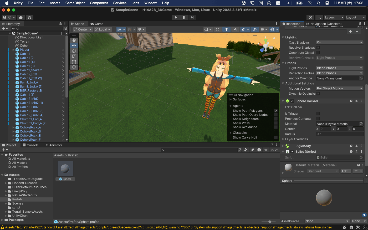Toggle grid snapping icon in Scene toolbar
Screen dimensions: 368x230
pyautogui.click(x=129, y=29)
